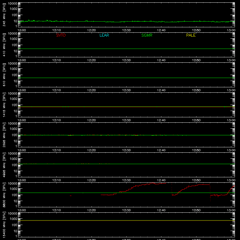
Task: Click the 100 tick label on the 610 MHz plot
Action: tap(14, 75)
